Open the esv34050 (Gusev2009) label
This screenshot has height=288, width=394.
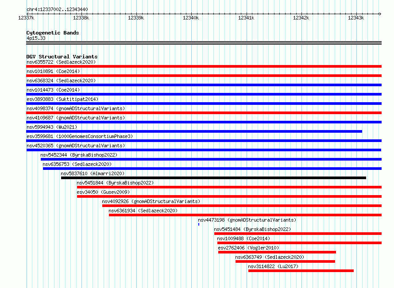click(x=103, y=192)
